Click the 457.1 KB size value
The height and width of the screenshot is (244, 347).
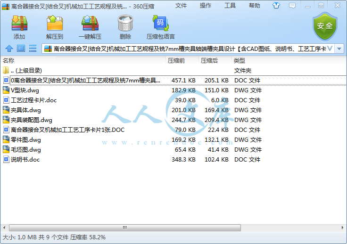(183, 81)
